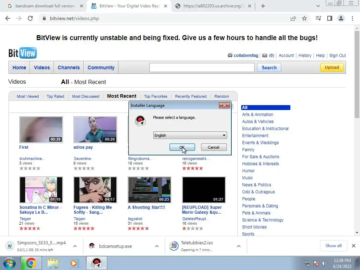360x270 pixels.
Task: Open the tab search chevron
Action: [x=318, y=6]
